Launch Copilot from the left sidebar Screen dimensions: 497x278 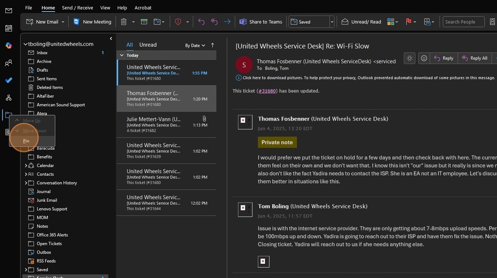(x=8, y=46)
